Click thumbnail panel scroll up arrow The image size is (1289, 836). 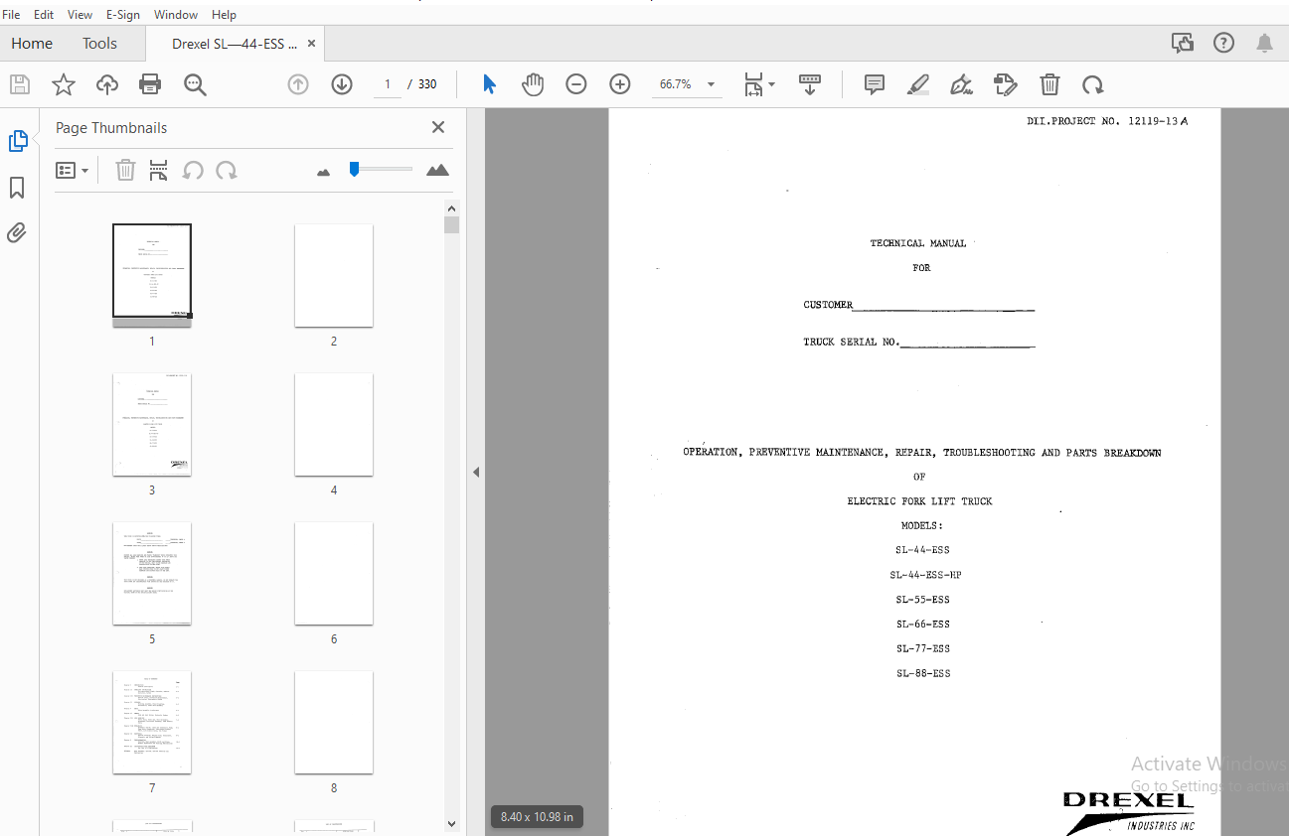(x=451, y=209)
